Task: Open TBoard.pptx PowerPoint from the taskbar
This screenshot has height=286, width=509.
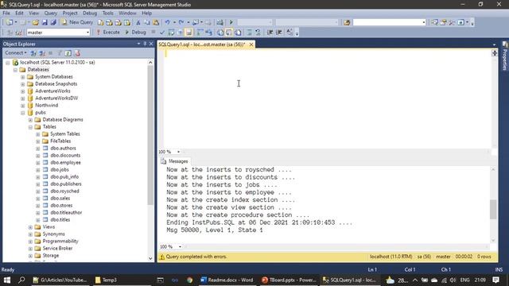Action: (289, 280)
